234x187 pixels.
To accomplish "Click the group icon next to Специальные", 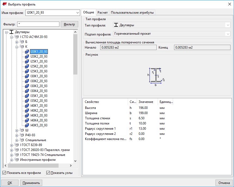I will tap(22, 140).
